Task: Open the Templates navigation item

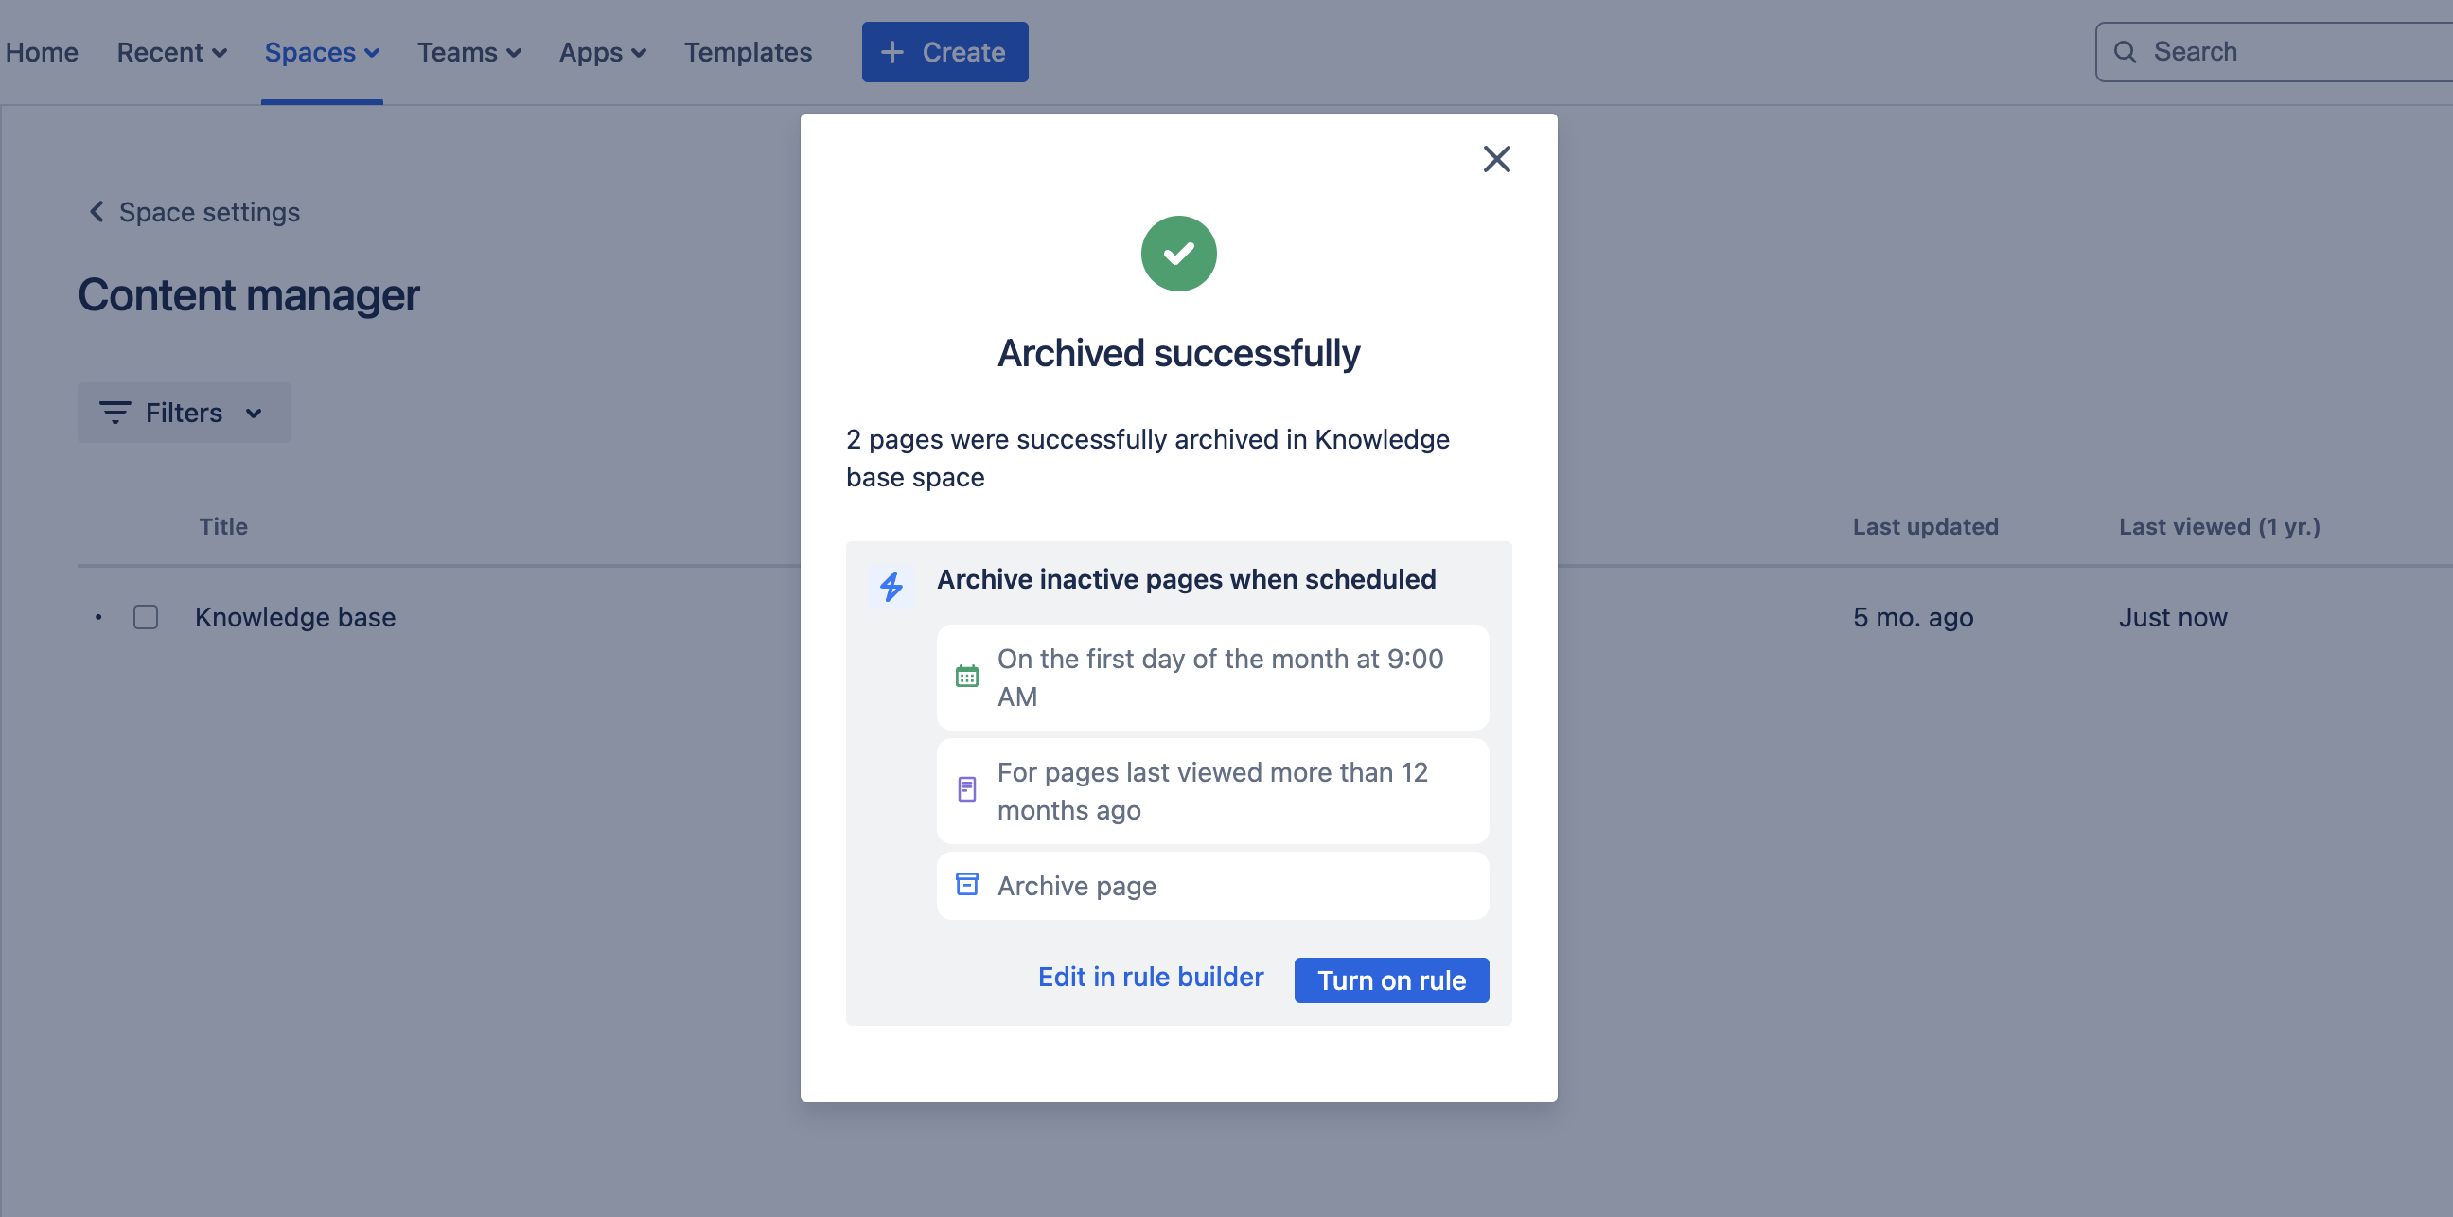Action: click(x=749, y=51)
